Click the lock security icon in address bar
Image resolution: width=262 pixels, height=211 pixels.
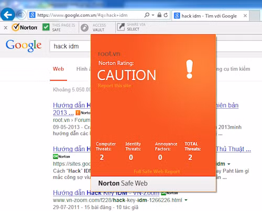point(159,15)
